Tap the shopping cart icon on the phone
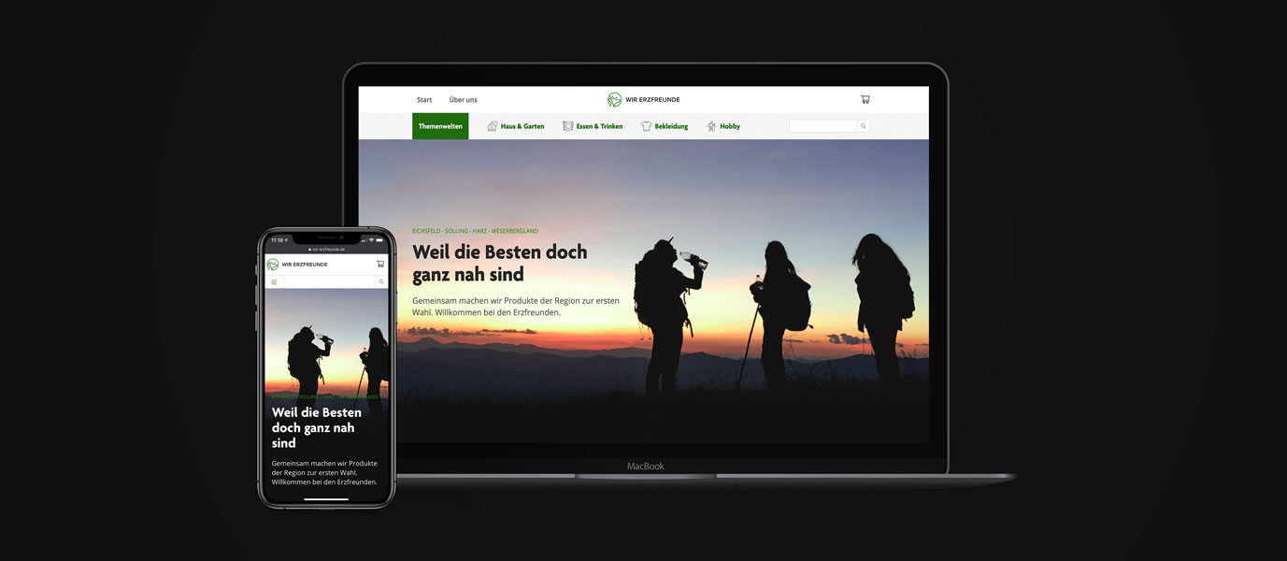 [380, 264]
